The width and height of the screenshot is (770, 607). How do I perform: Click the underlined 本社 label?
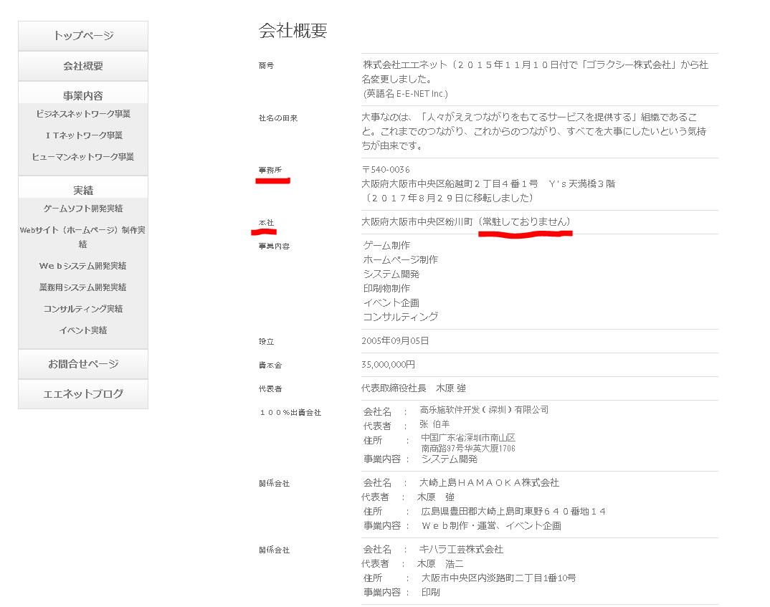pyautogui.click(x=266, y=223)
